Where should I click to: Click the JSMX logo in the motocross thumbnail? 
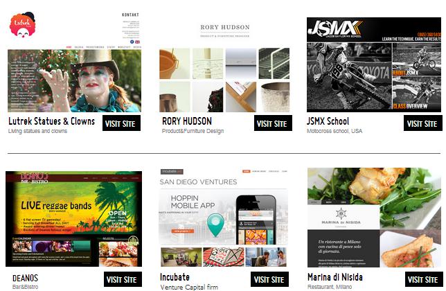tap(335, 28)
